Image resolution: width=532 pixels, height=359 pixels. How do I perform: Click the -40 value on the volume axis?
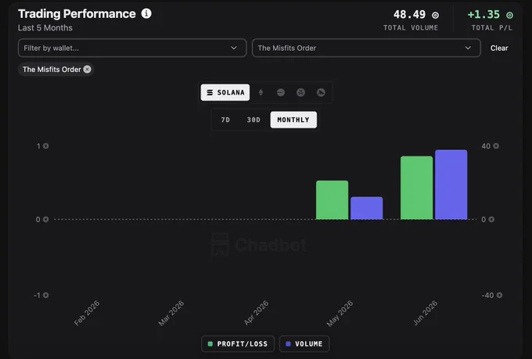[x=487, y=295]
